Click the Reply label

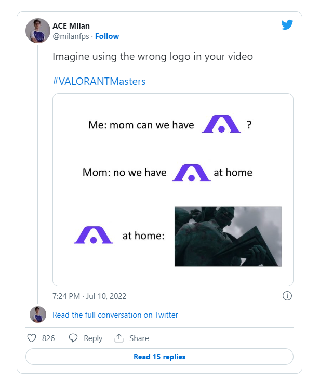pyautogui.click(x=93, y=338)
